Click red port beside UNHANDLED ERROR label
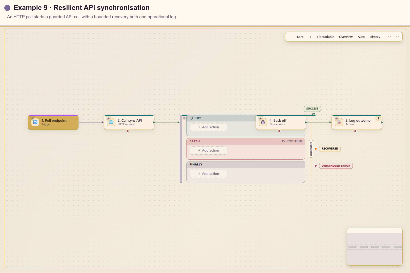This screenshot has width=410, height=273. pos(316,166)
